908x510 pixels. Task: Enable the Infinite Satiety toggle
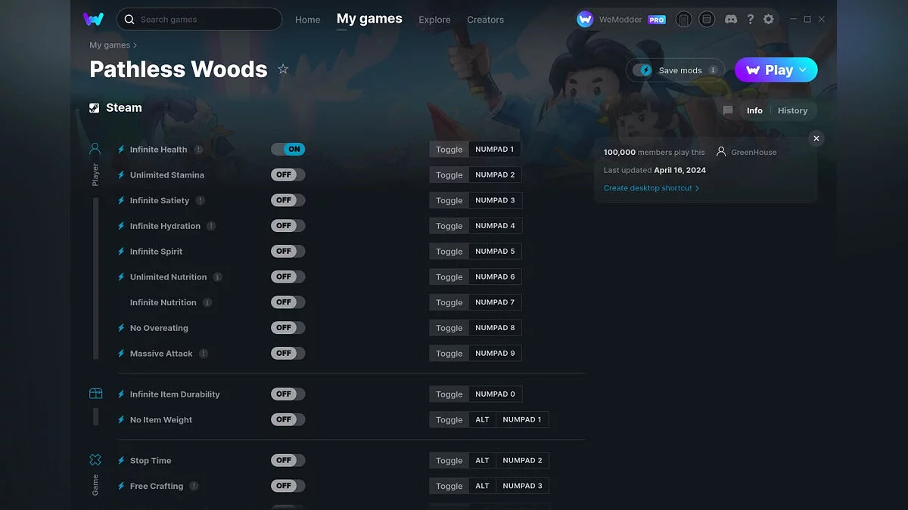pos(288,200)
